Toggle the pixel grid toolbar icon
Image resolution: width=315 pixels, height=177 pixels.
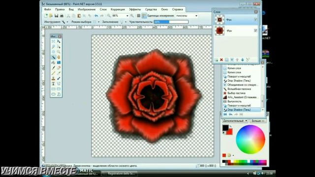139,16
